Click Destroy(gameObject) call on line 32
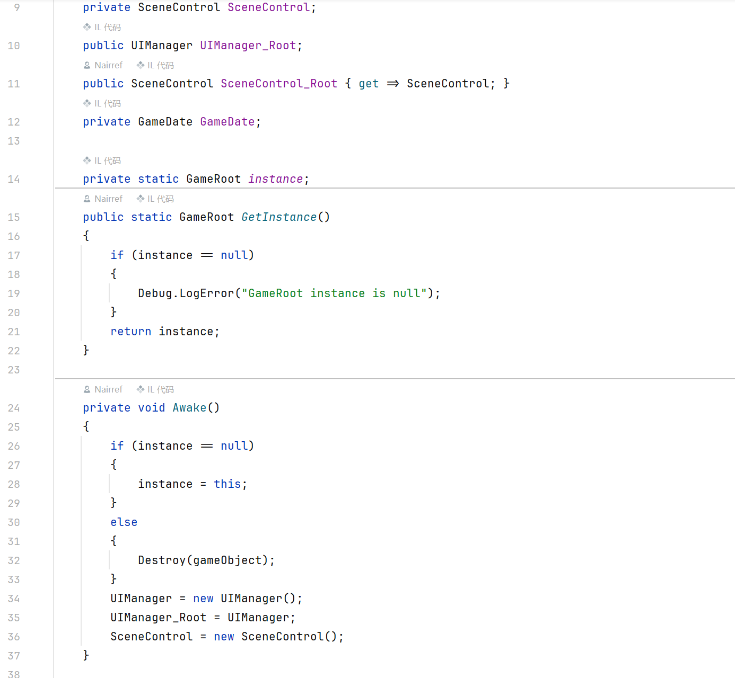The height and width of the screenshot is (678, 735). point(203,560)
